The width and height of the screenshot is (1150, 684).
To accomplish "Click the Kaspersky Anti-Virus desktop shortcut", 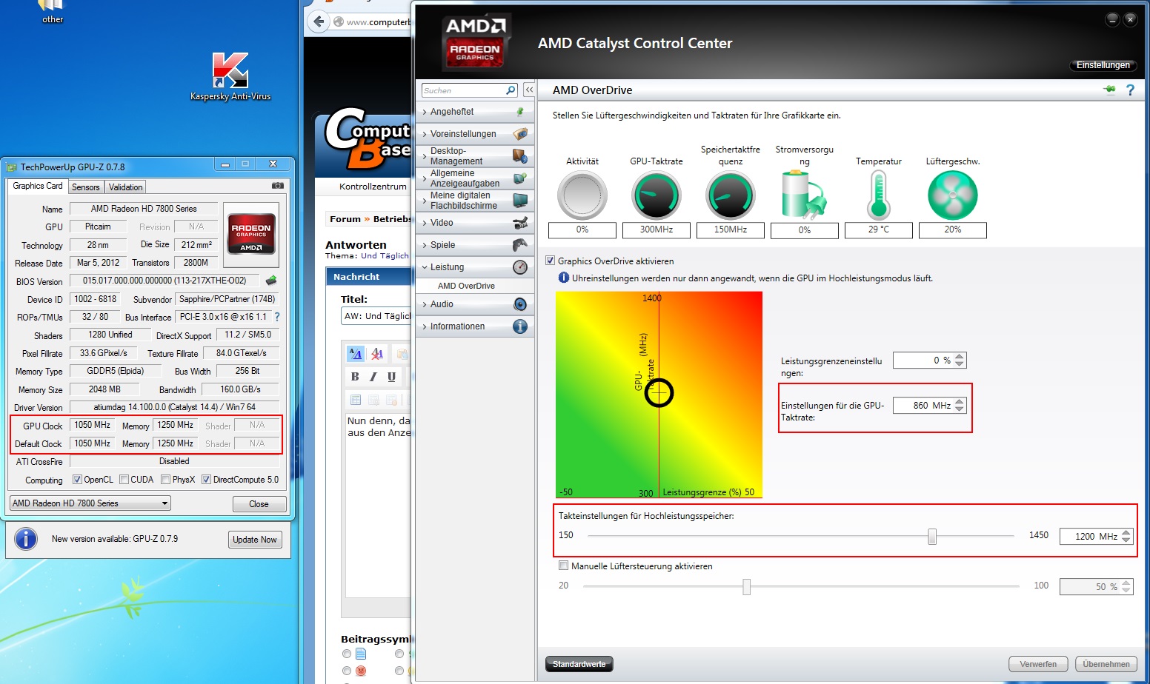I will click(230, 76).
